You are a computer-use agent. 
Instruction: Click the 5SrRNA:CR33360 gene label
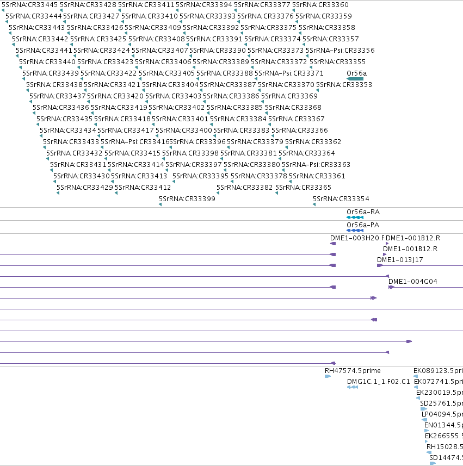(320, 5)
